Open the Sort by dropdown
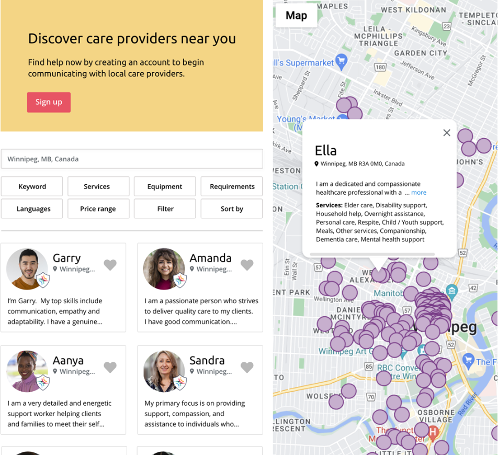Viewport: 498px width, 455px height. 232,209
